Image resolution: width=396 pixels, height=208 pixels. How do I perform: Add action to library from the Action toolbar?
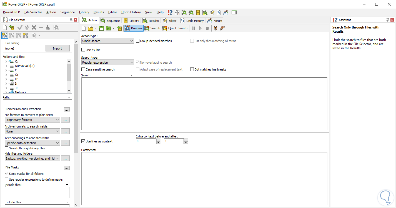point(119,28)
